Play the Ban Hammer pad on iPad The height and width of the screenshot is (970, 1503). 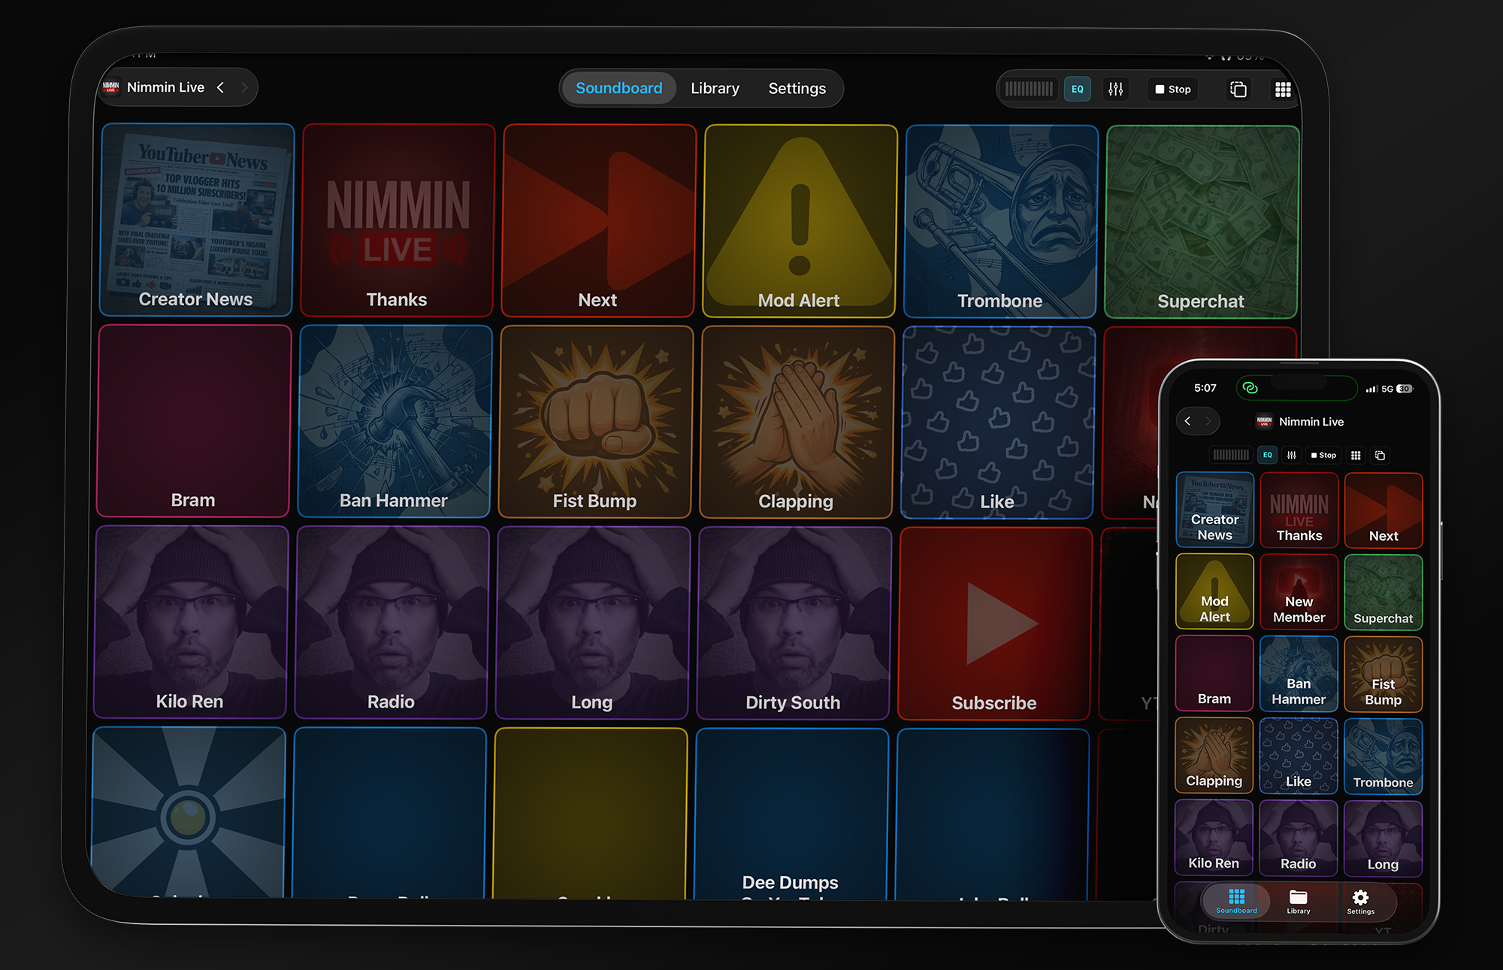395,421
